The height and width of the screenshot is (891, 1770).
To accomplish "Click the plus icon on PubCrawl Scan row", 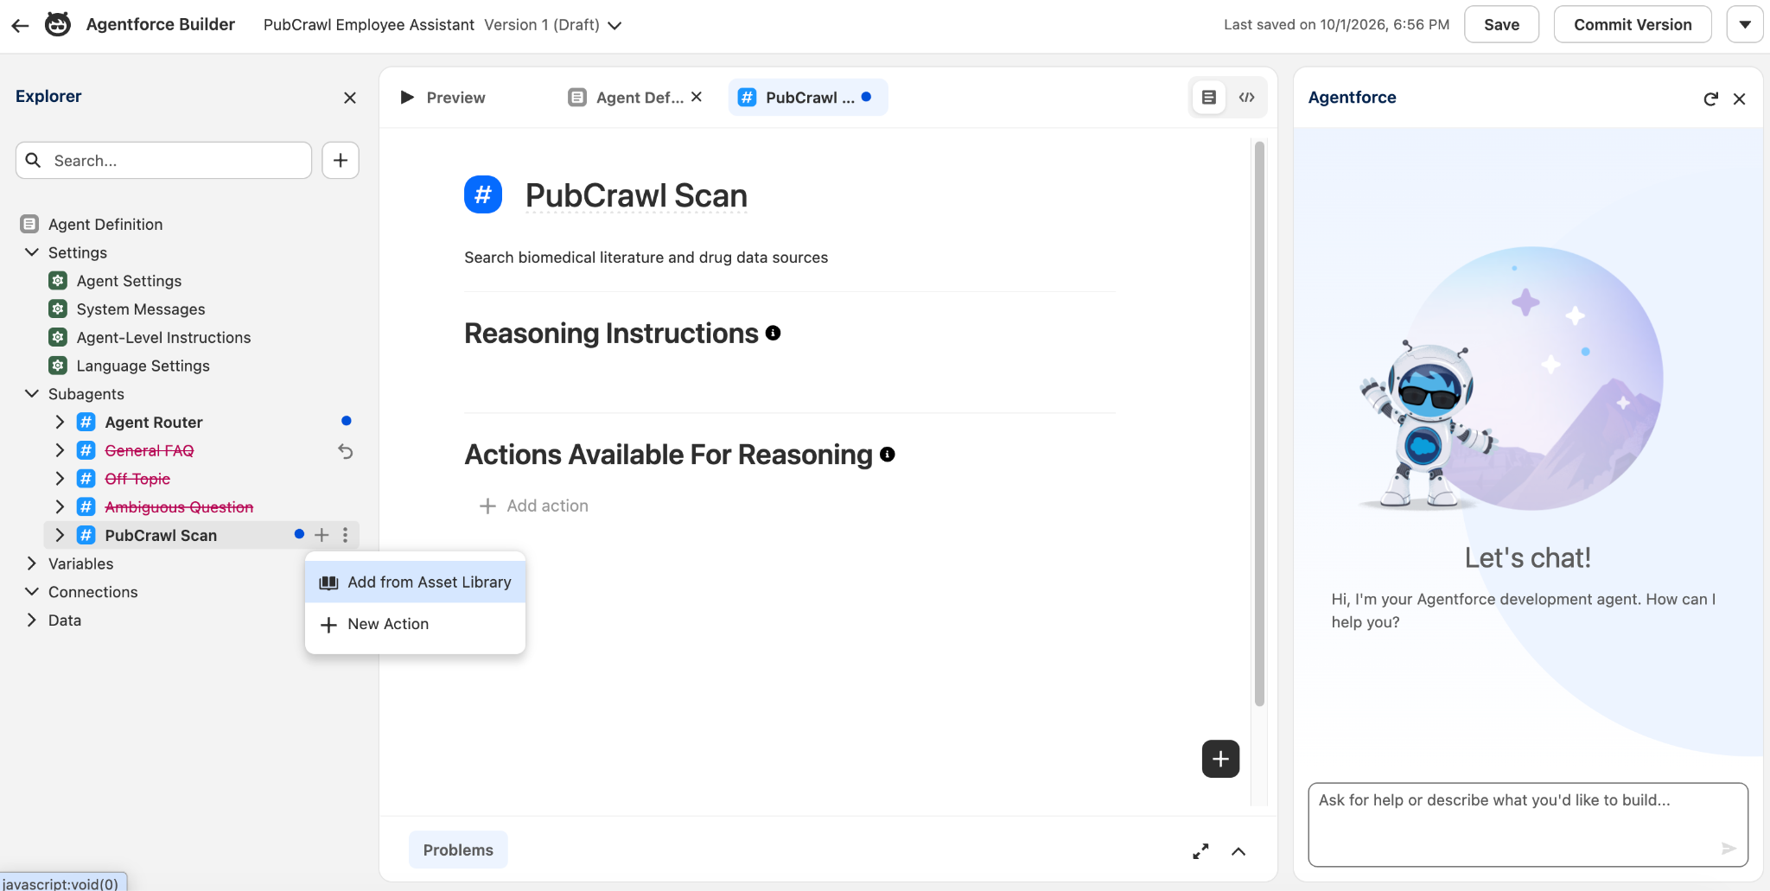I will pyautogui.click(x=322, y=535).
